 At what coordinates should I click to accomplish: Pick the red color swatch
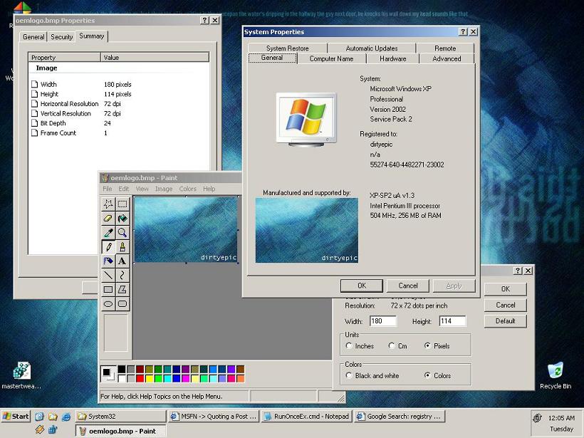(x=140, y=378)
